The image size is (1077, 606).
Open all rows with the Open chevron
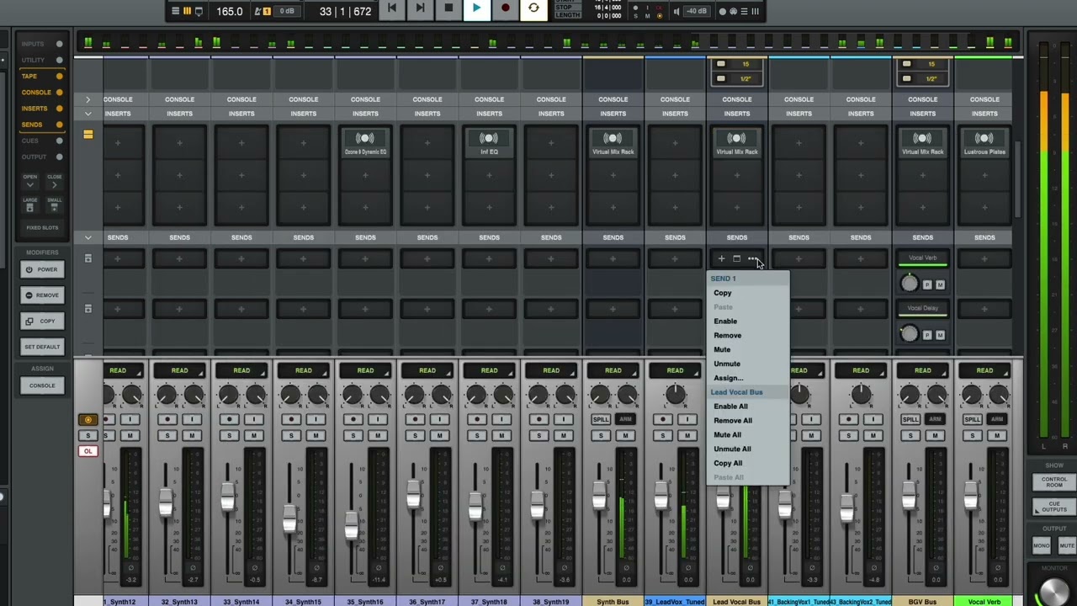[30, 182]
